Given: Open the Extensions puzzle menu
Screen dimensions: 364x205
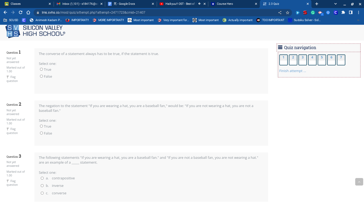Looking at the screenshot, I should (343, 13).
